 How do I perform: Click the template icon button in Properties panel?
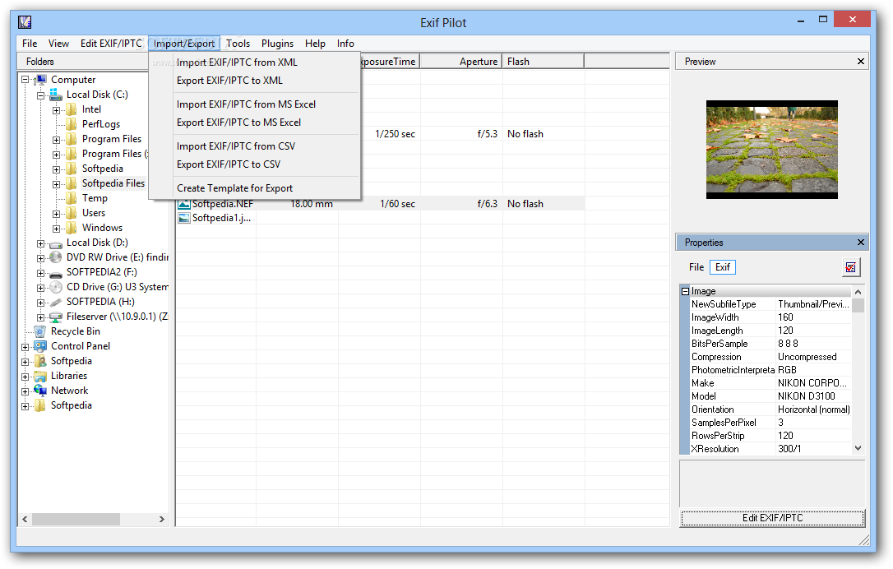tap(851, 267)
